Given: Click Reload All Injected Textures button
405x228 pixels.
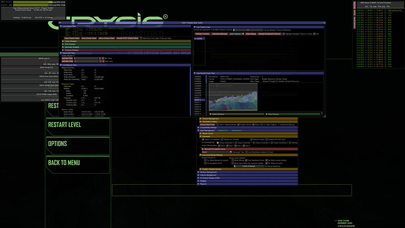Looking at the screenshot, I should [269, 34].
